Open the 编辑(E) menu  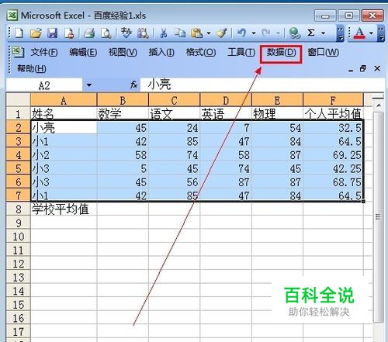(83, 53)
